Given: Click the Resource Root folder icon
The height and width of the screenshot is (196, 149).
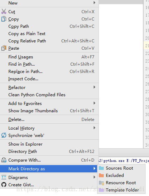Looking at the screenshot, I should pyautogui.click(x=101, y=183).
